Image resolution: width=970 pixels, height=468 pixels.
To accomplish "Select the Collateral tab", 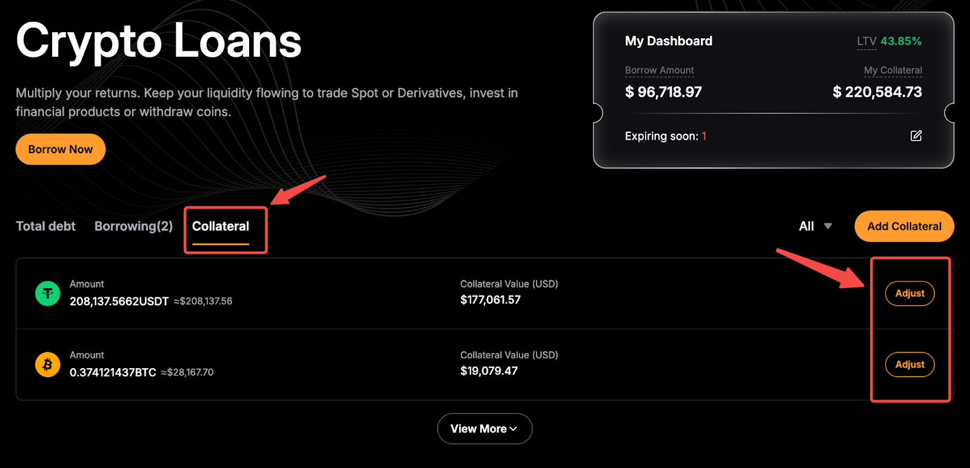I will (x=221, y=226).
